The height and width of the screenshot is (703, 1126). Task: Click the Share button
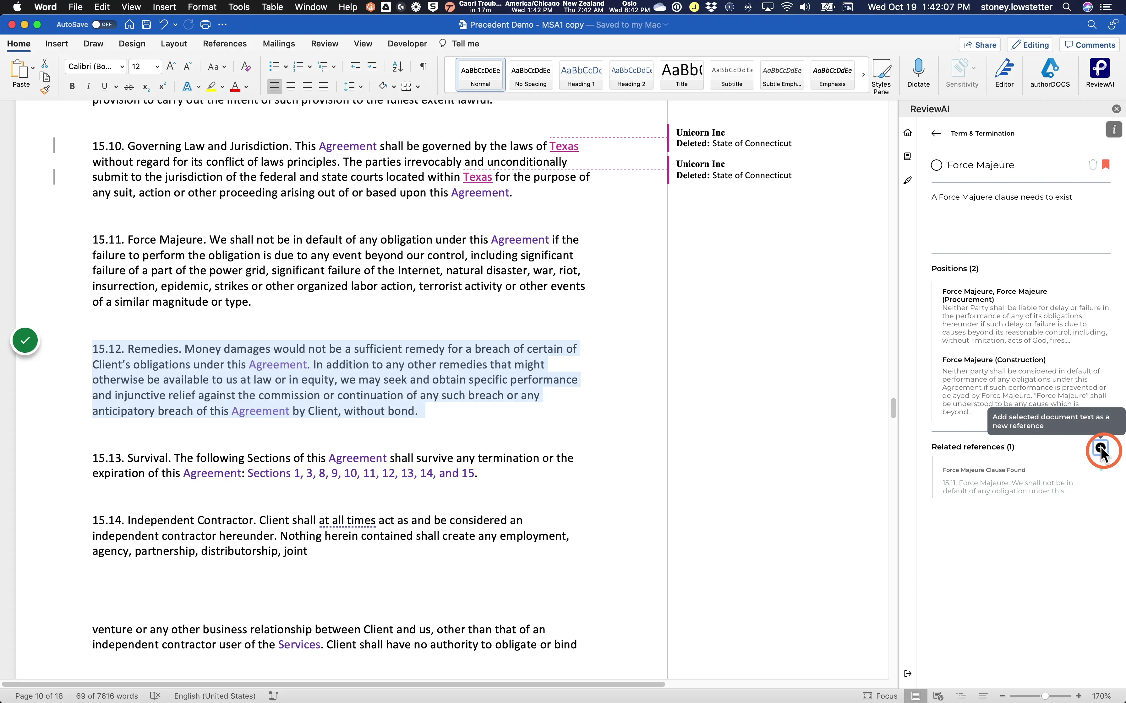click(x=979, y=45)
